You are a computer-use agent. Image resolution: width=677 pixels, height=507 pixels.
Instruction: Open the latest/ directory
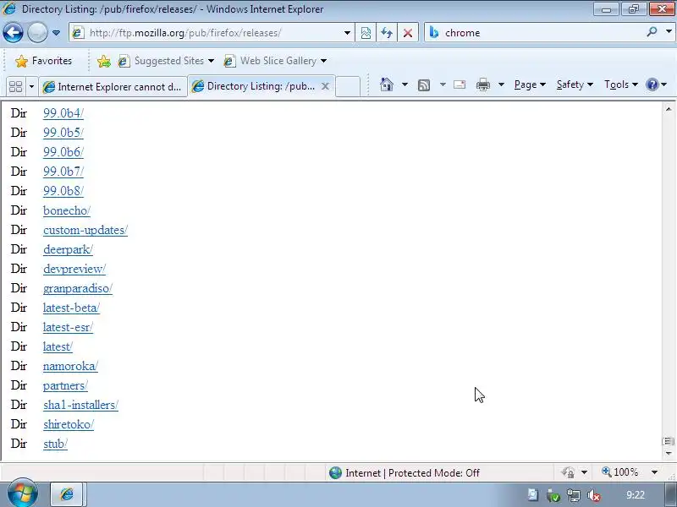tap(58, 346)
